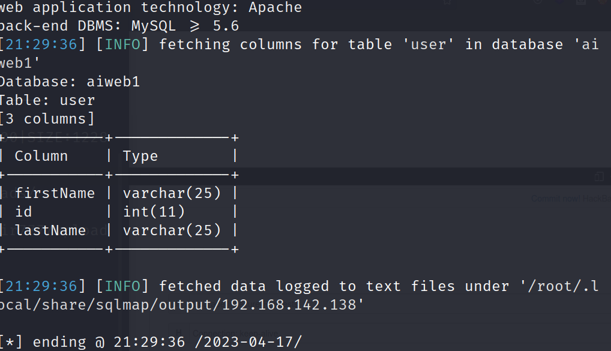Click the Column table header
This screenshot has height=351, width=611.
41,156
